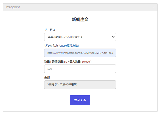Viewport: 161px width, 115px height.
Task: Click the 最低数量 text
Action: coord(57,62)
